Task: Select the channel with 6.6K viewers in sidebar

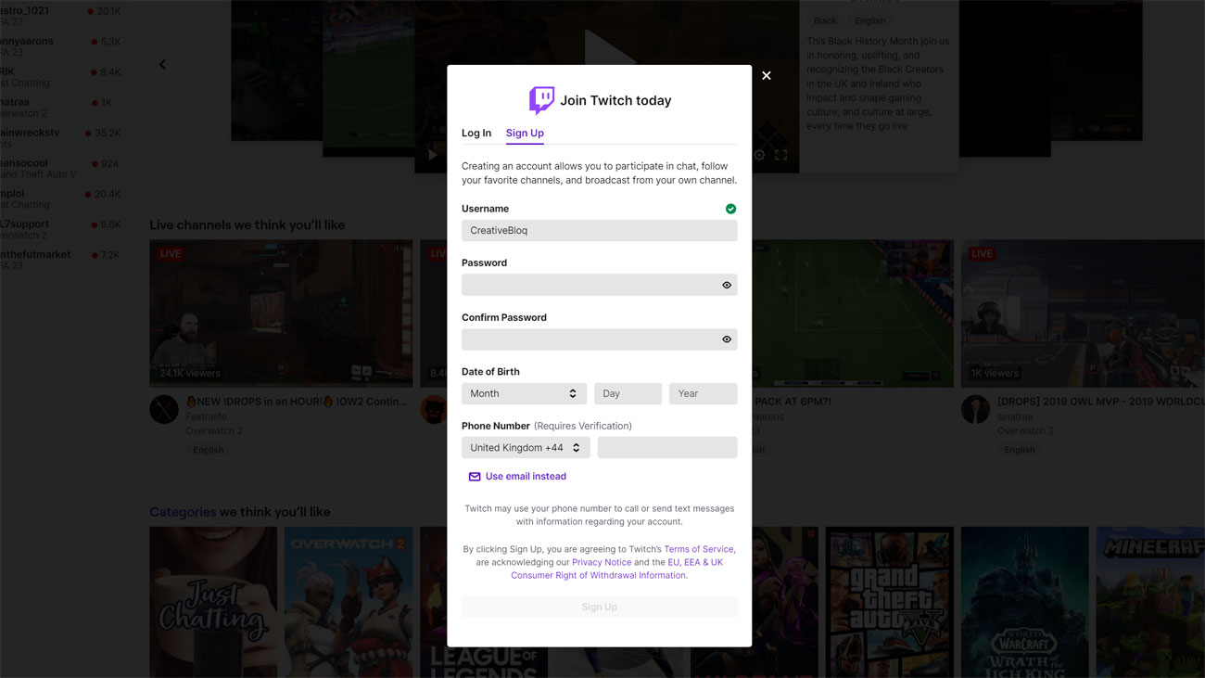Action: coord(60,229)
